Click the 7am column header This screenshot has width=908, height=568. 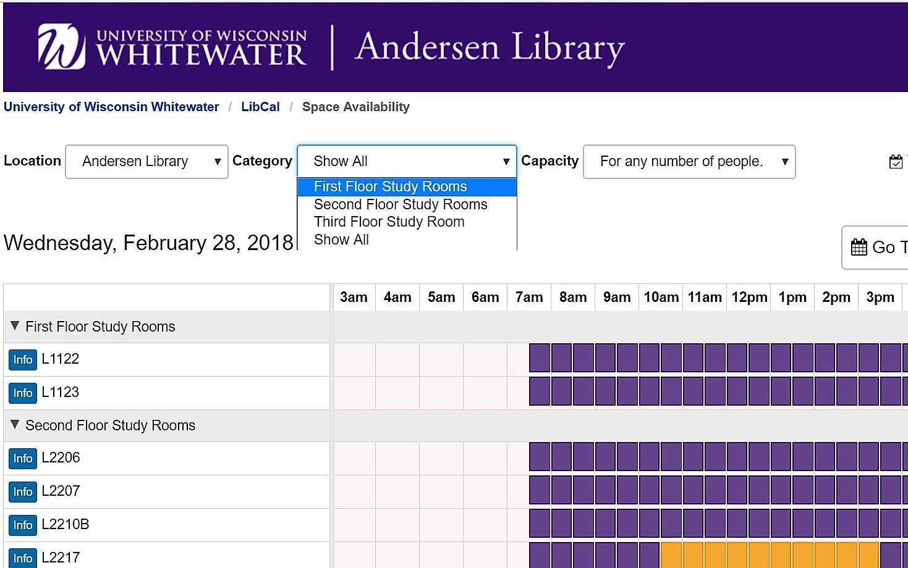point(529,297)
